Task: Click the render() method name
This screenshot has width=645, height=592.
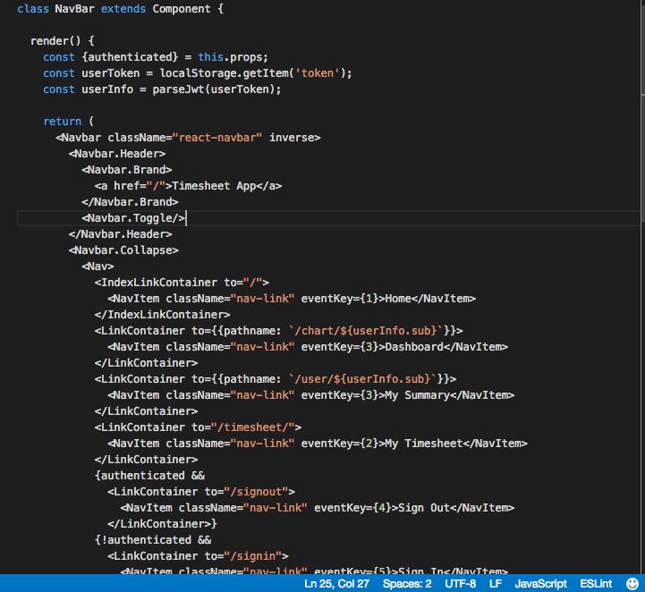Action: pos(48,41)
